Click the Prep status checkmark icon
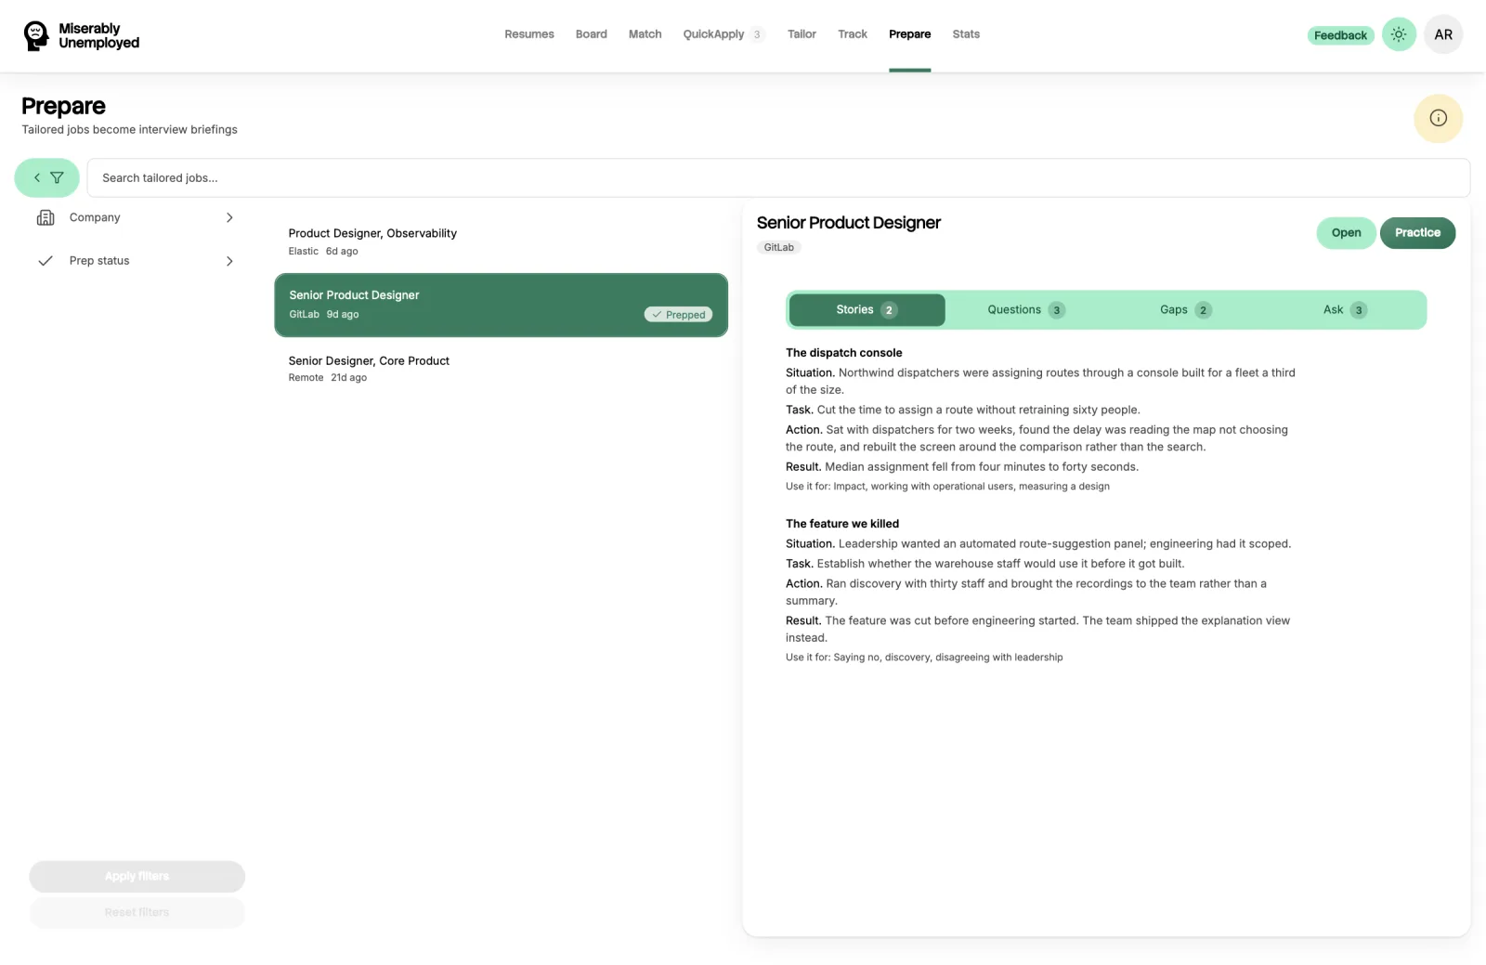Viewport: 1486px width, 965px height. [45, 261]
